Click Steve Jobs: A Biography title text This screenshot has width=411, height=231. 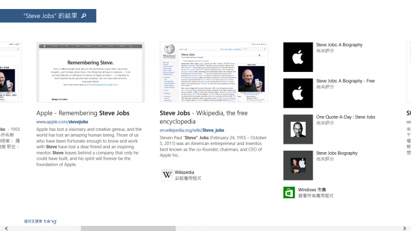click(x=339, y=45)
